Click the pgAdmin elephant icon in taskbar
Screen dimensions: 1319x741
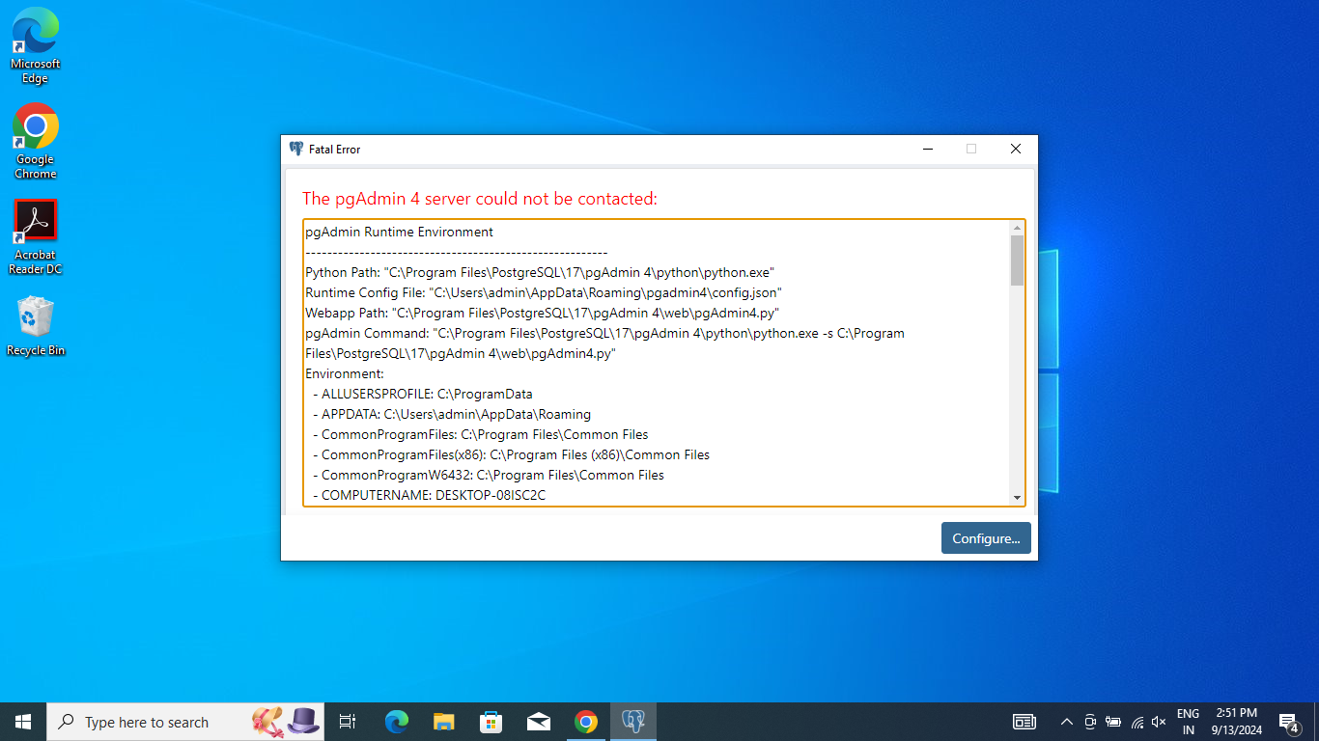click(633, 722)
